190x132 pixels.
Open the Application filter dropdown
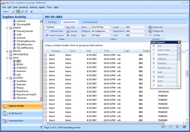click(145, 31)
